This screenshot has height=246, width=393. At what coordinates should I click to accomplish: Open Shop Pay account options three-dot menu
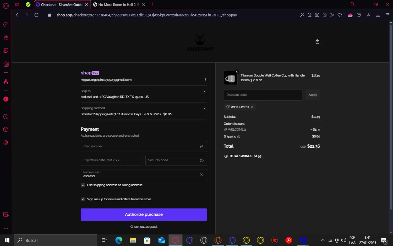pos(205,80)
